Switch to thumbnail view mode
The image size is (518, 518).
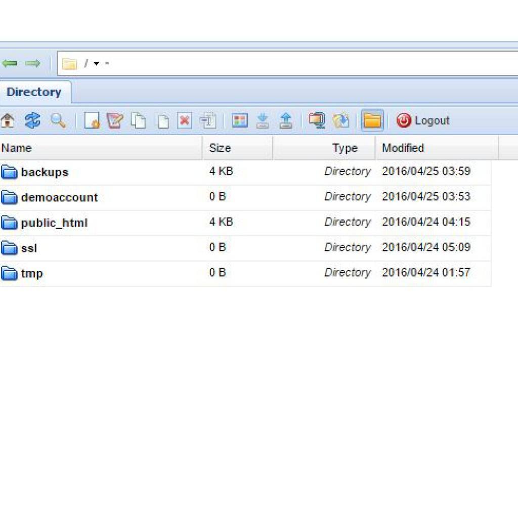(x=239, y=120)
